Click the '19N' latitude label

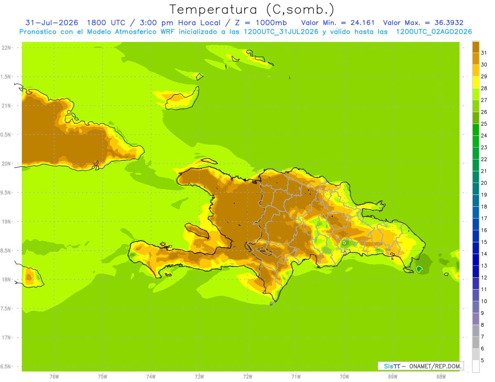tap(6, 222)
